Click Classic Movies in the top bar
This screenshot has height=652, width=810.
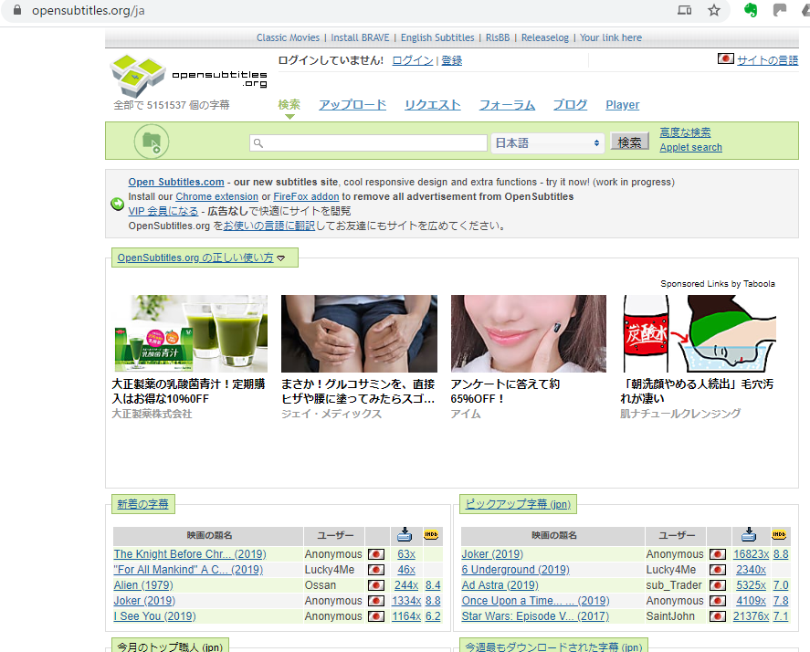(288, 37)
